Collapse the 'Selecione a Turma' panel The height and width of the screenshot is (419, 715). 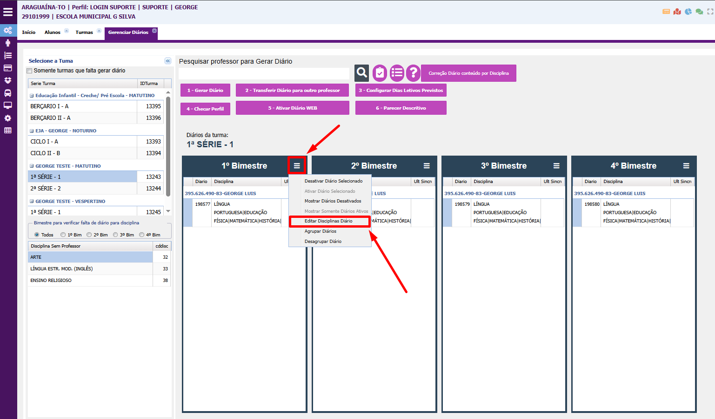[168, 61]
